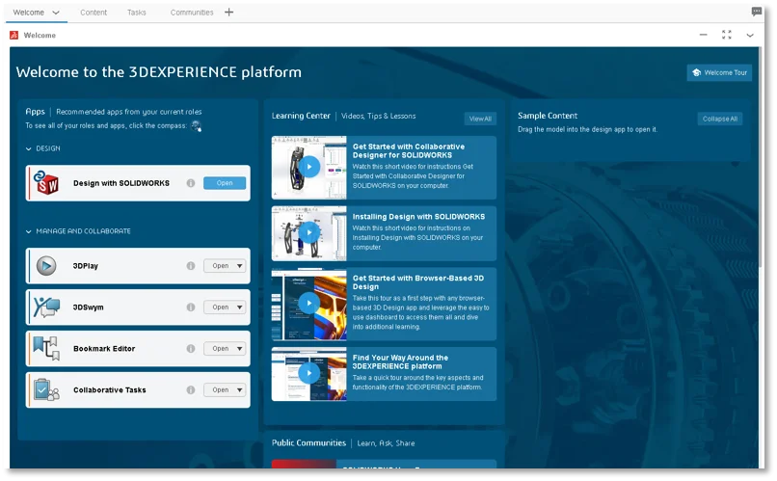
Task: Add a new dashboard tab
Action: 228,13
